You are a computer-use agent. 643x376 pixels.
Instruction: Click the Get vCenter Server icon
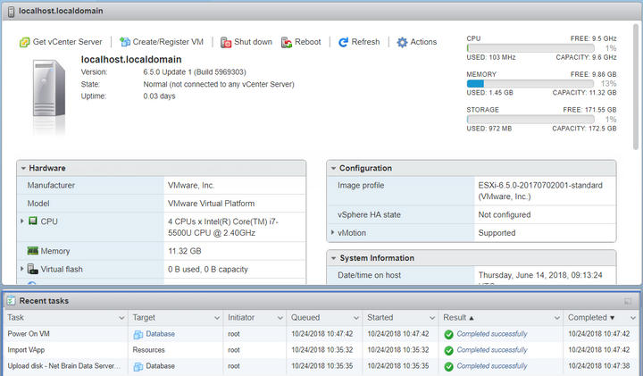(25, 42)
